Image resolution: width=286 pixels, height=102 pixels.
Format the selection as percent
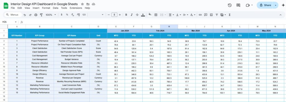67,15
